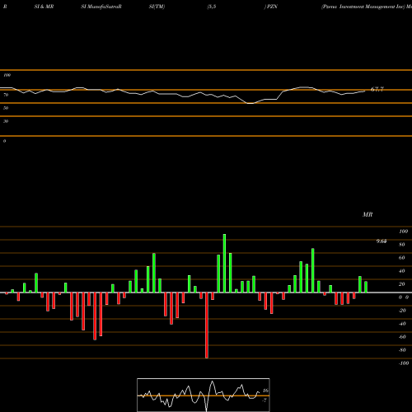Click the Pzena Investment Management Inc title text
Screen dimensions: 412x412
coord(363,7)
